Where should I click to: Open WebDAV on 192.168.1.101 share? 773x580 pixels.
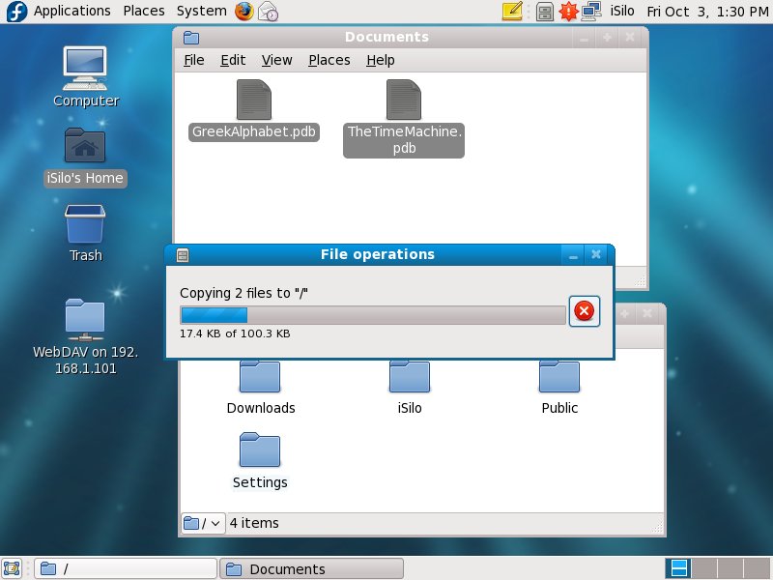pyautogui.click(x=85, y=319)
